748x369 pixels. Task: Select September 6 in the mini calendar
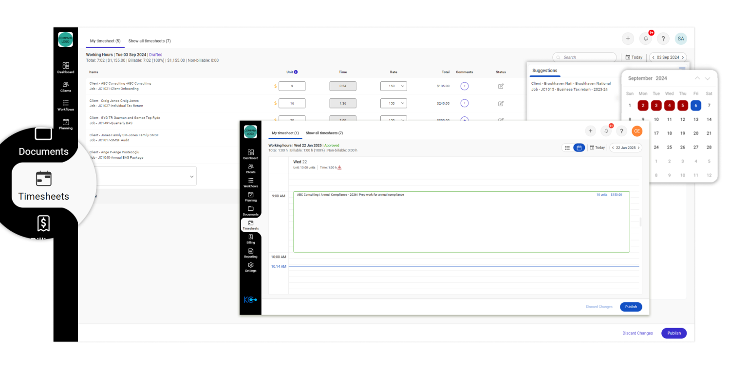696,105
